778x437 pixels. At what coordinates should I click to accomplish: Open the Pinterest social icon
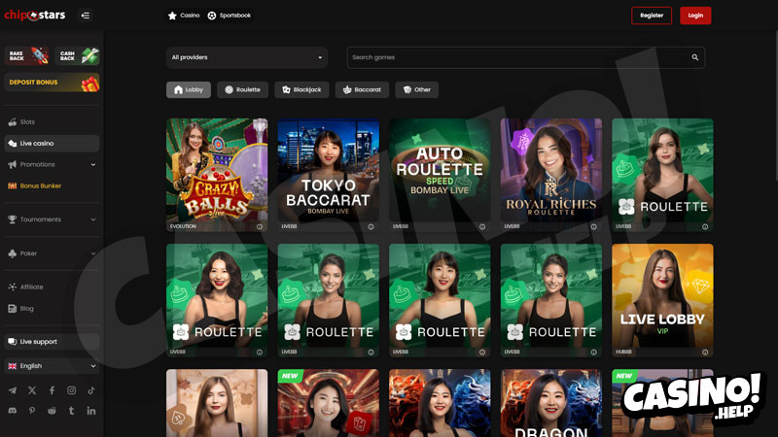pyautogui.click(x=32, y=411)
